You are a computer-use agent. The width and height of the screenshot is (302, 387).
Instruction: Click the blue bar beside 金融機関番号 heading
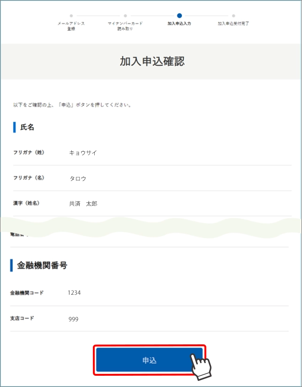[12, 265]
